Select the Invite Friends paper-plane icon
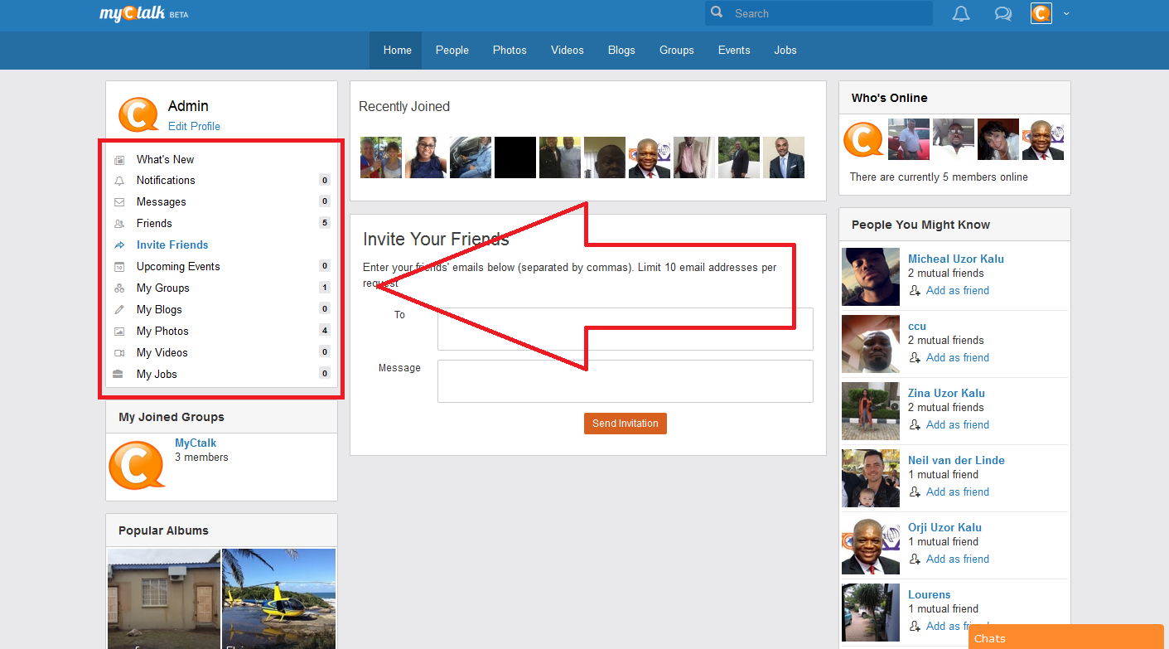 click(118, 245)
